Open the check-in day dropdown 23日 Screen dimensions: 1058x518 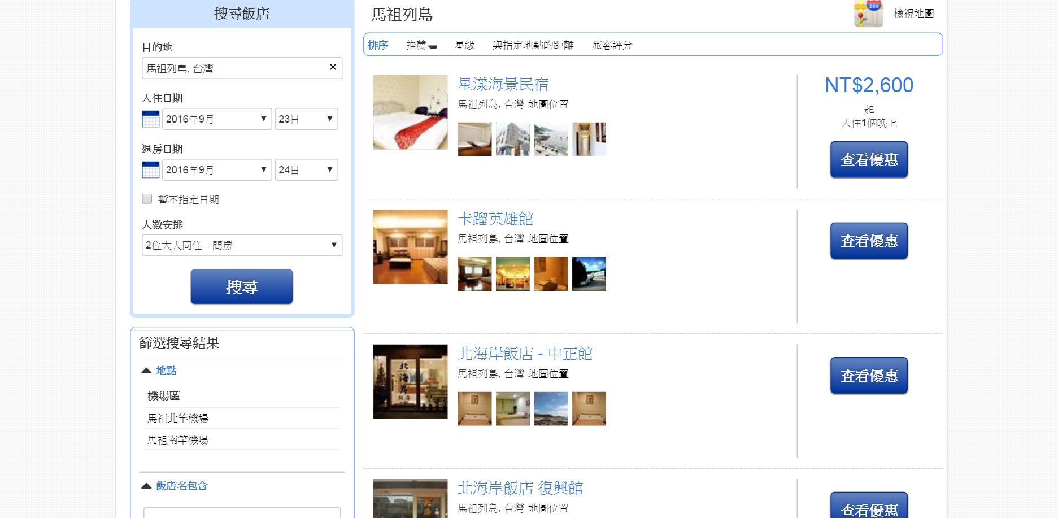[306, 119]
